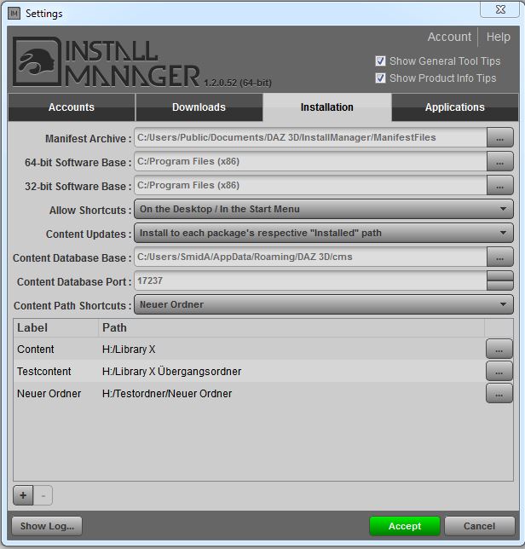
Task: Select the Installation tab
Action: pyautogui.click(x=327, y=107)
